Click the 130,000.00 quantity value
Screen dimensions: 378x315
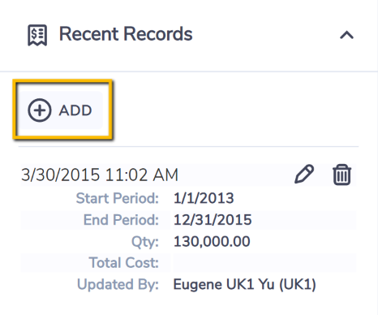pyautogui.click(x=212, y=241)
